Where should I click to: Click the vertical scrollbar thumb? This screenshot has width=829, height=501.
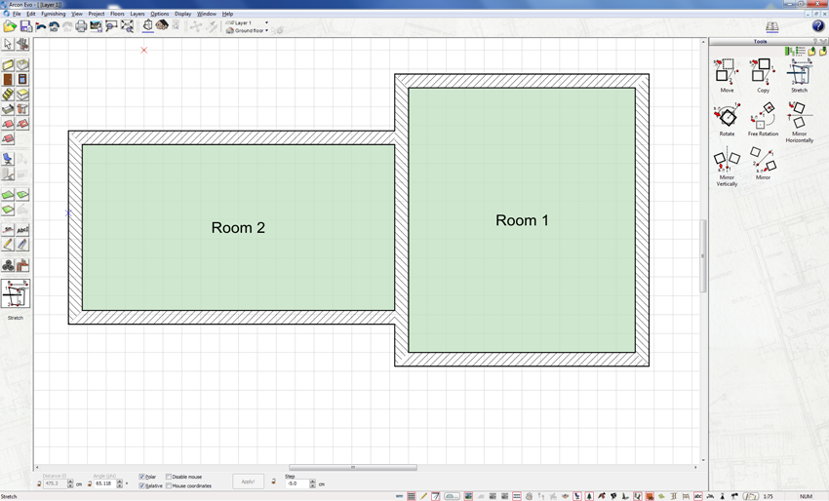pos(702,255)
